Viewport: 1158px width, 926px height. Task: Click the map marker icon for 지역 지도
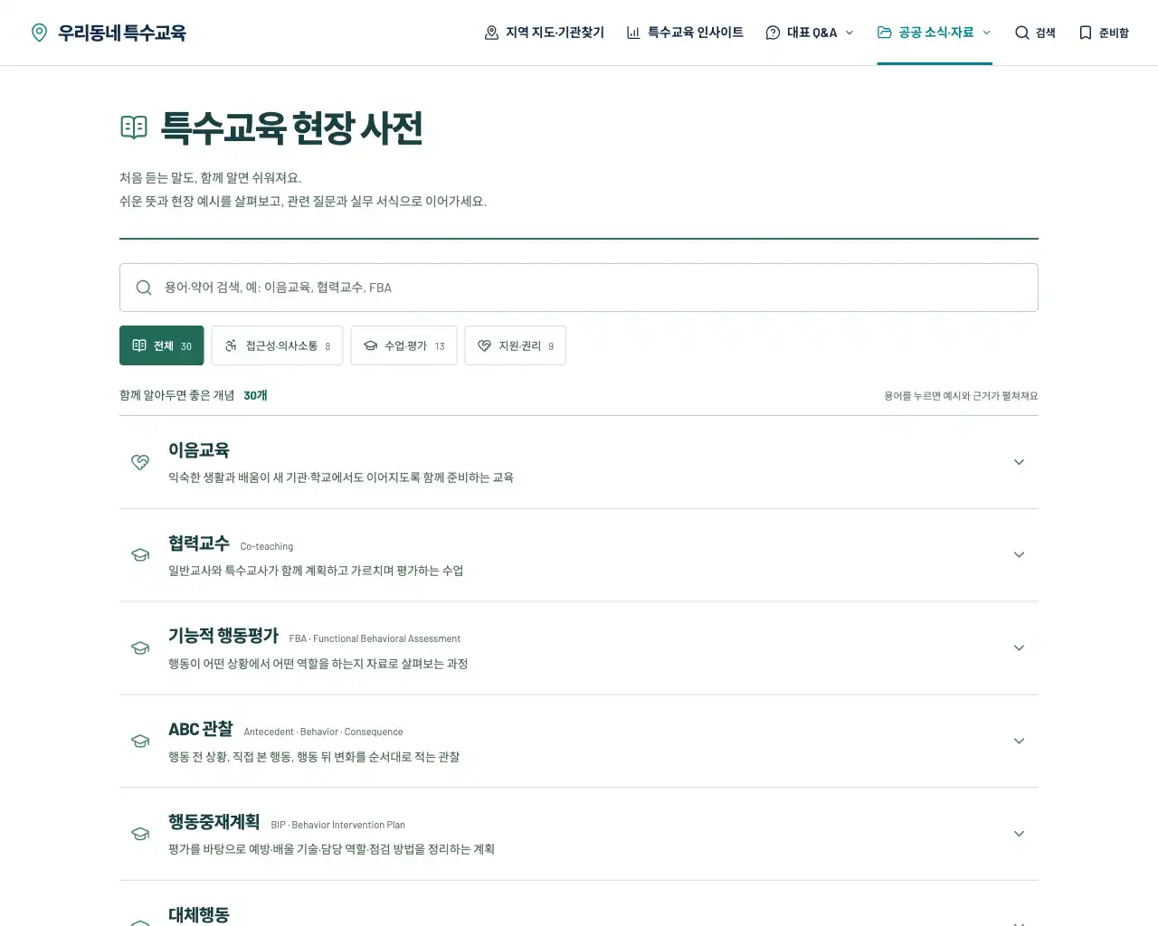492,33
